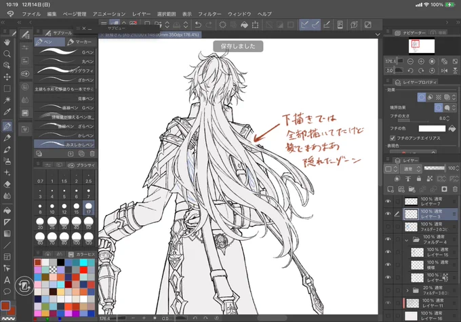Select the Move Layer tool

[7, 77]
